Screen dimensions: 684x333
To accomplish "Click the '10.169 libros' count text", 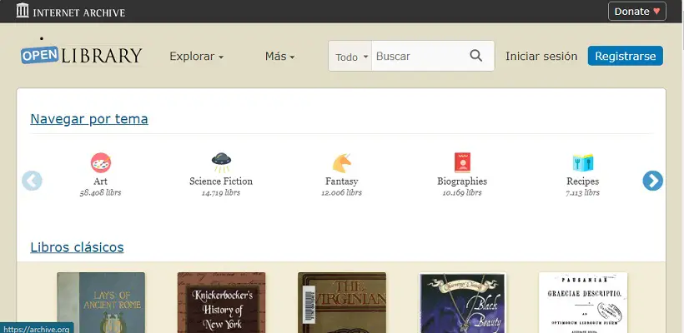I will pyautogui.click(x=462, y=193).
